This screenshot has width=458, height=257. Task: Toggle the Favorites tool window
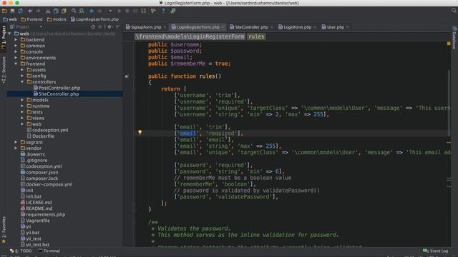point(4,230)
